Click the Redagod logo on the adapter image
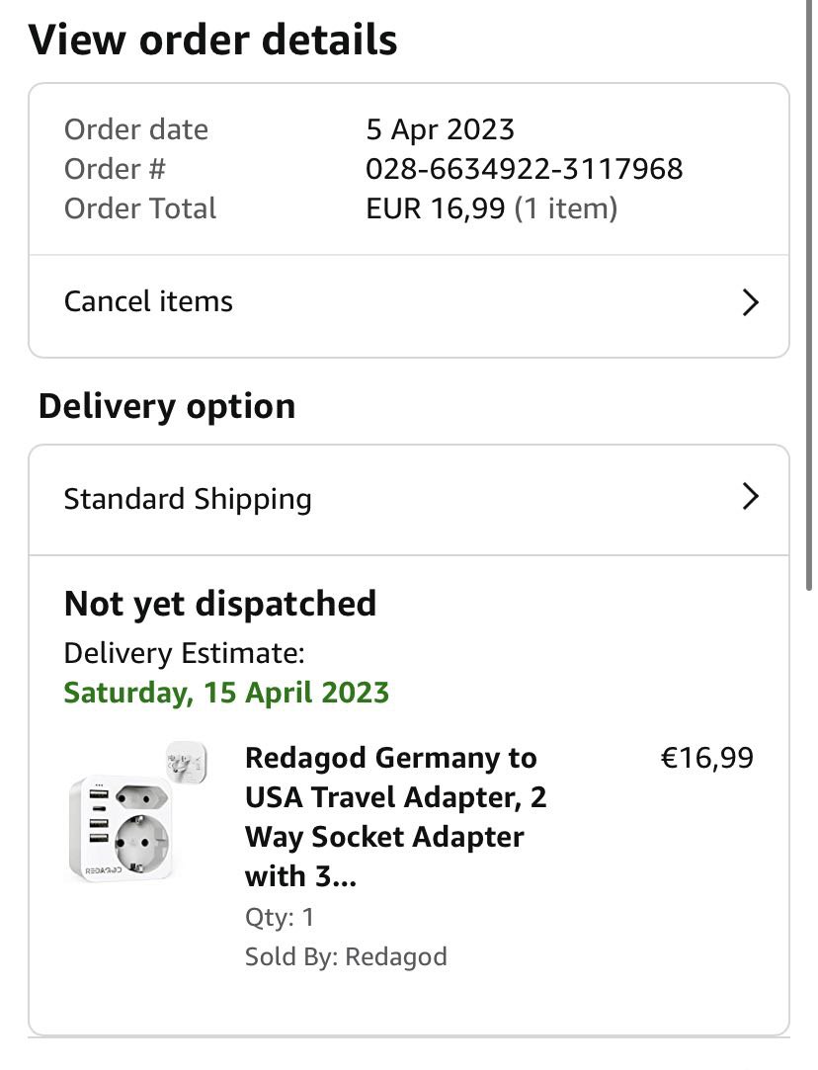 click(104, 871)
